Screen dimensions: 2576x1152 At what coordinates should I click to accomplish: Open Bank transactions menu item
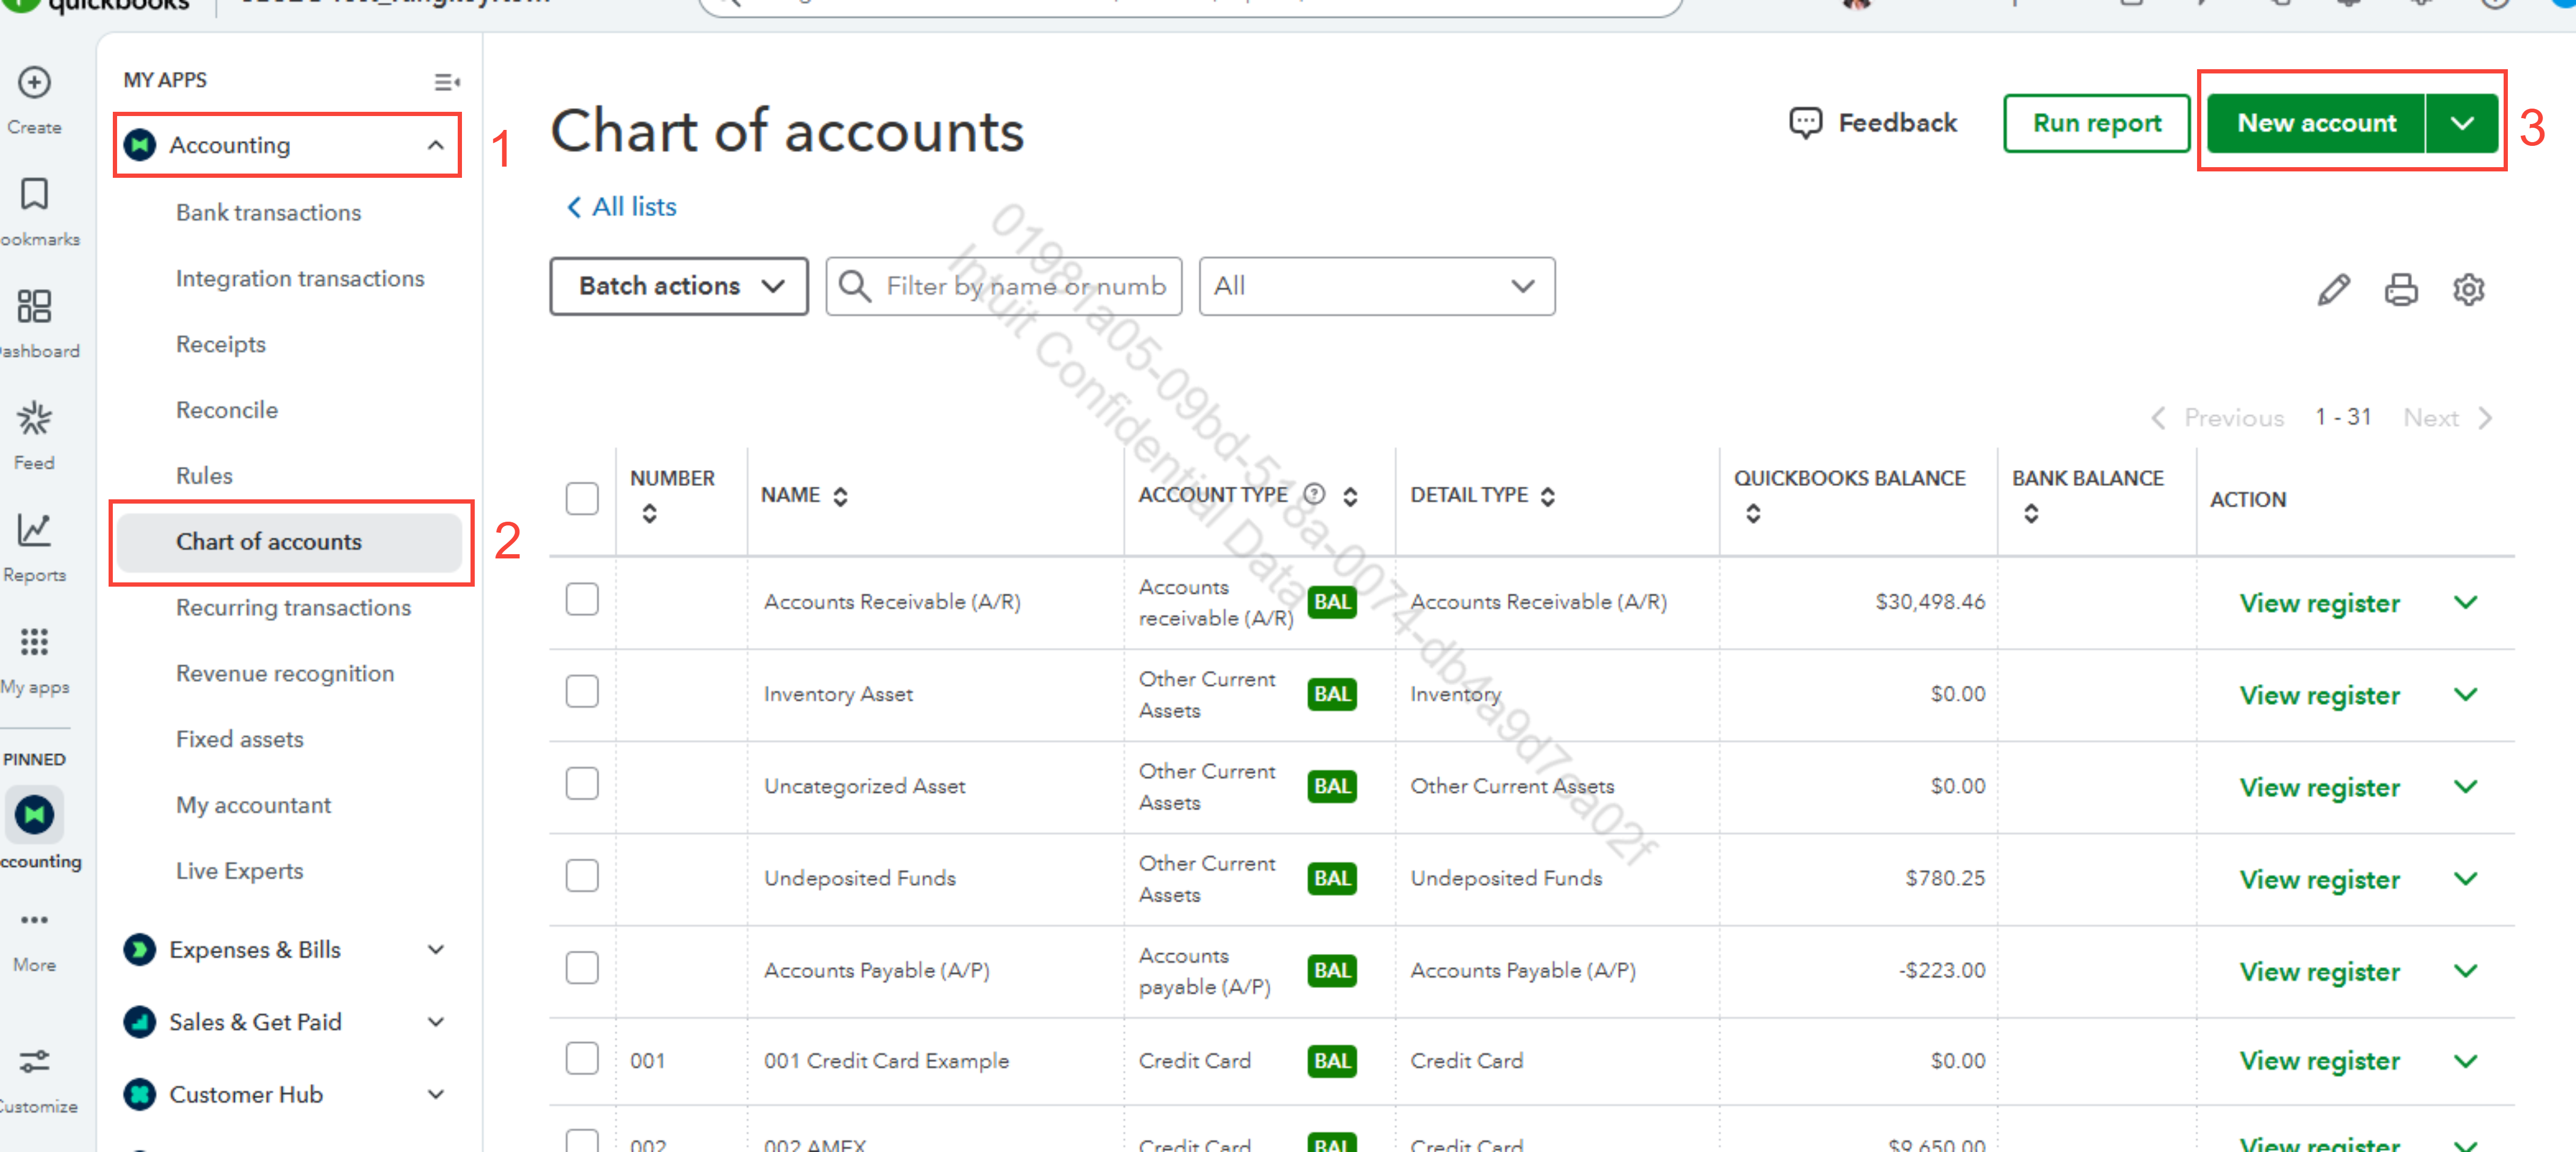(x=268, y=212)
